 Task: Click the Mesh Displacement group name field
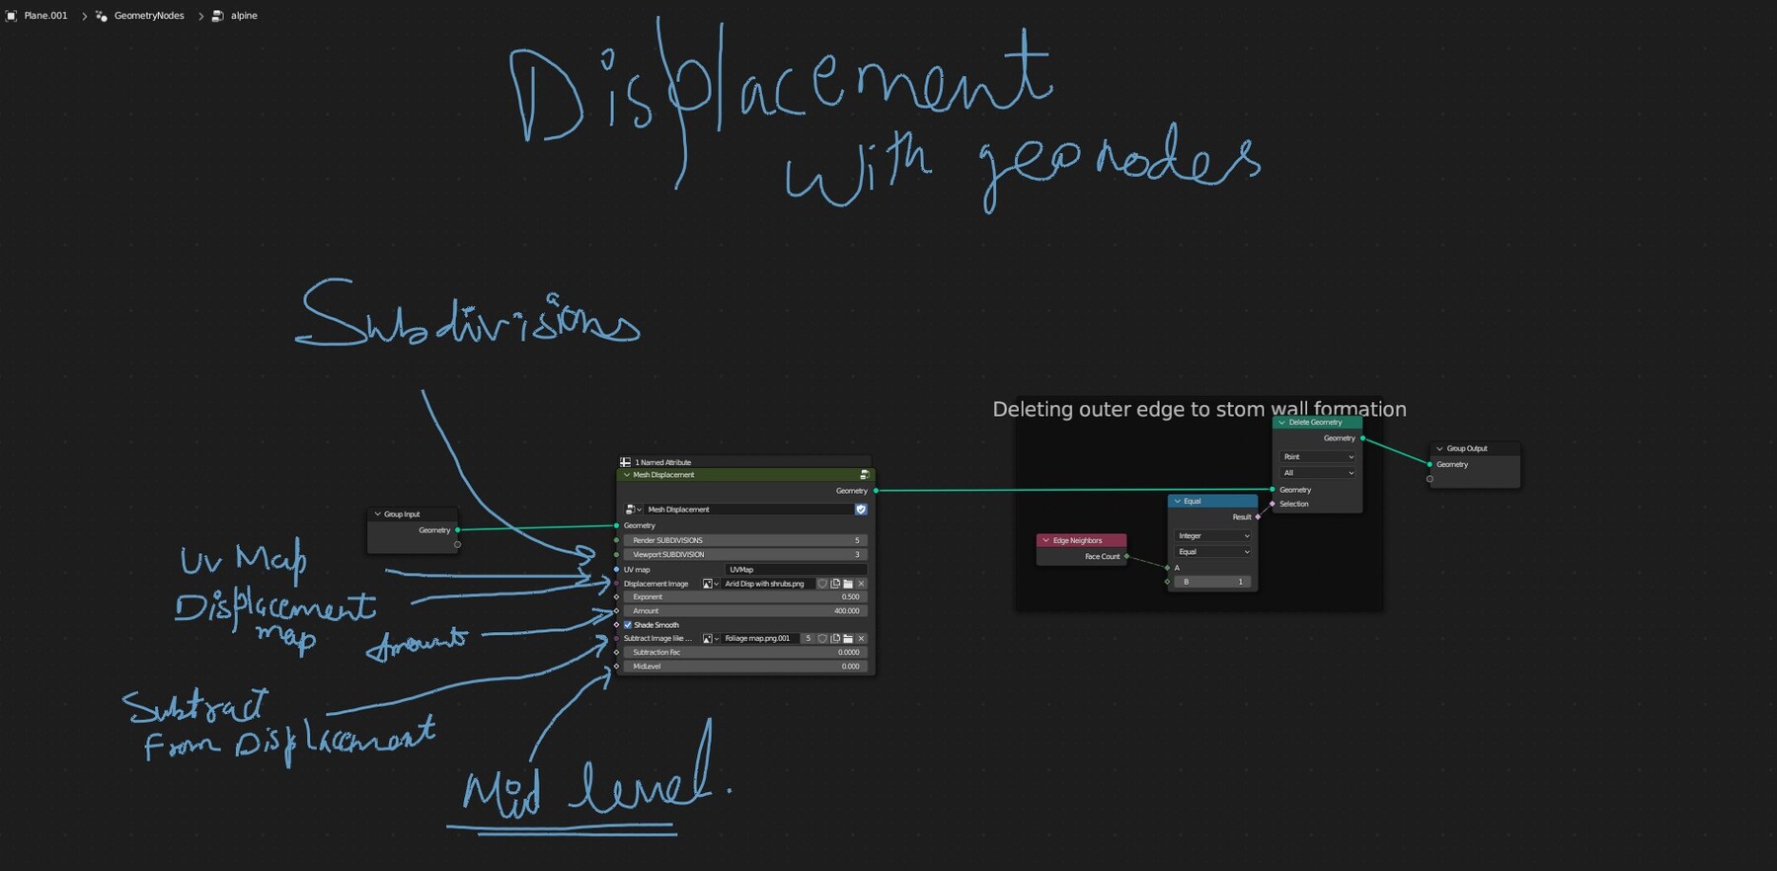(x=748, y=510)
